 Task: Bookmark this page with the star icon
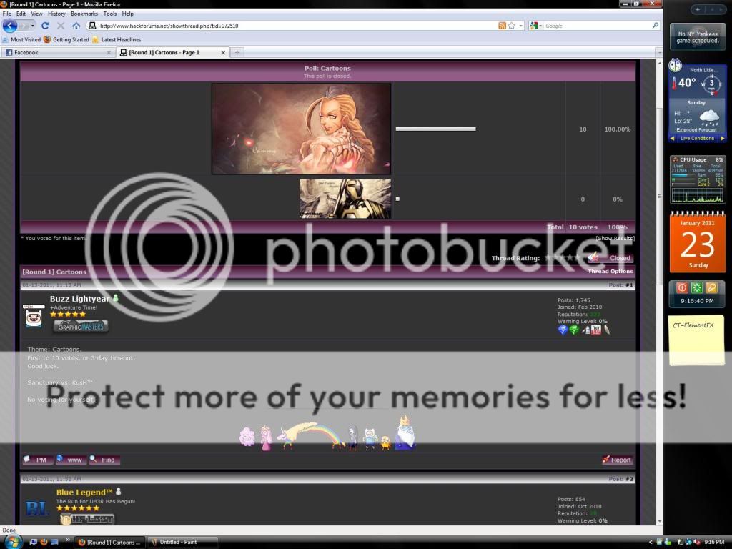[x=512, y=26]
